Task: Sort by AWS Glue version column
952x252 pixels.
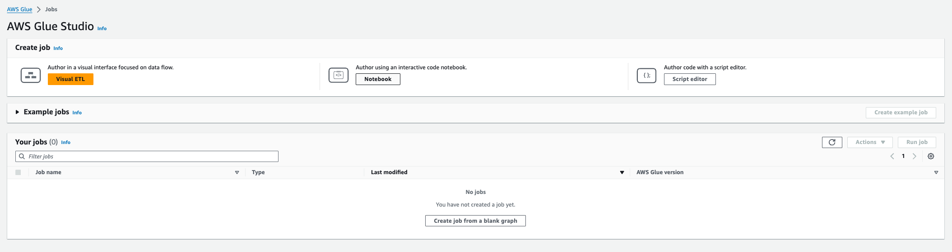Action: point(936,172)
